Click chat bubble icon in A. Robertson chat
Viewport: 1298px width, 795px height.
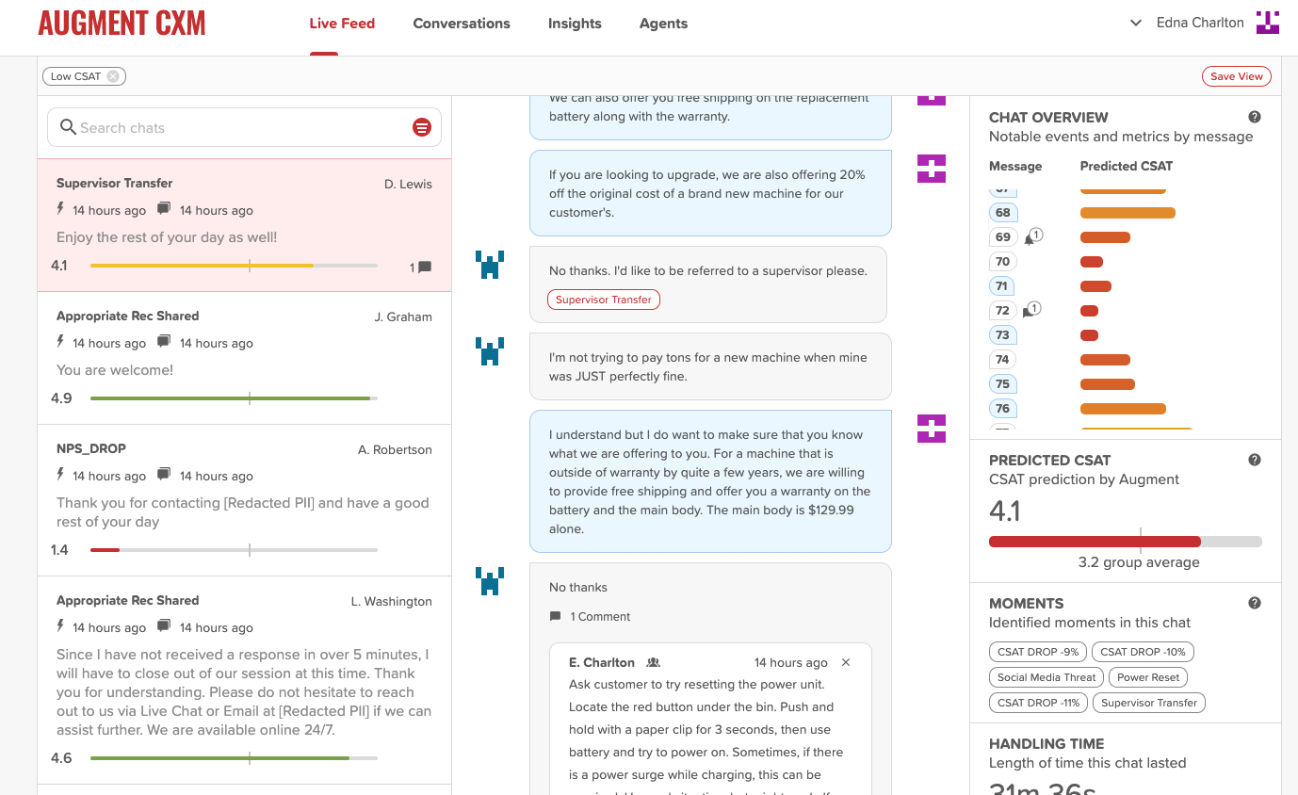[x=164, y=475]
